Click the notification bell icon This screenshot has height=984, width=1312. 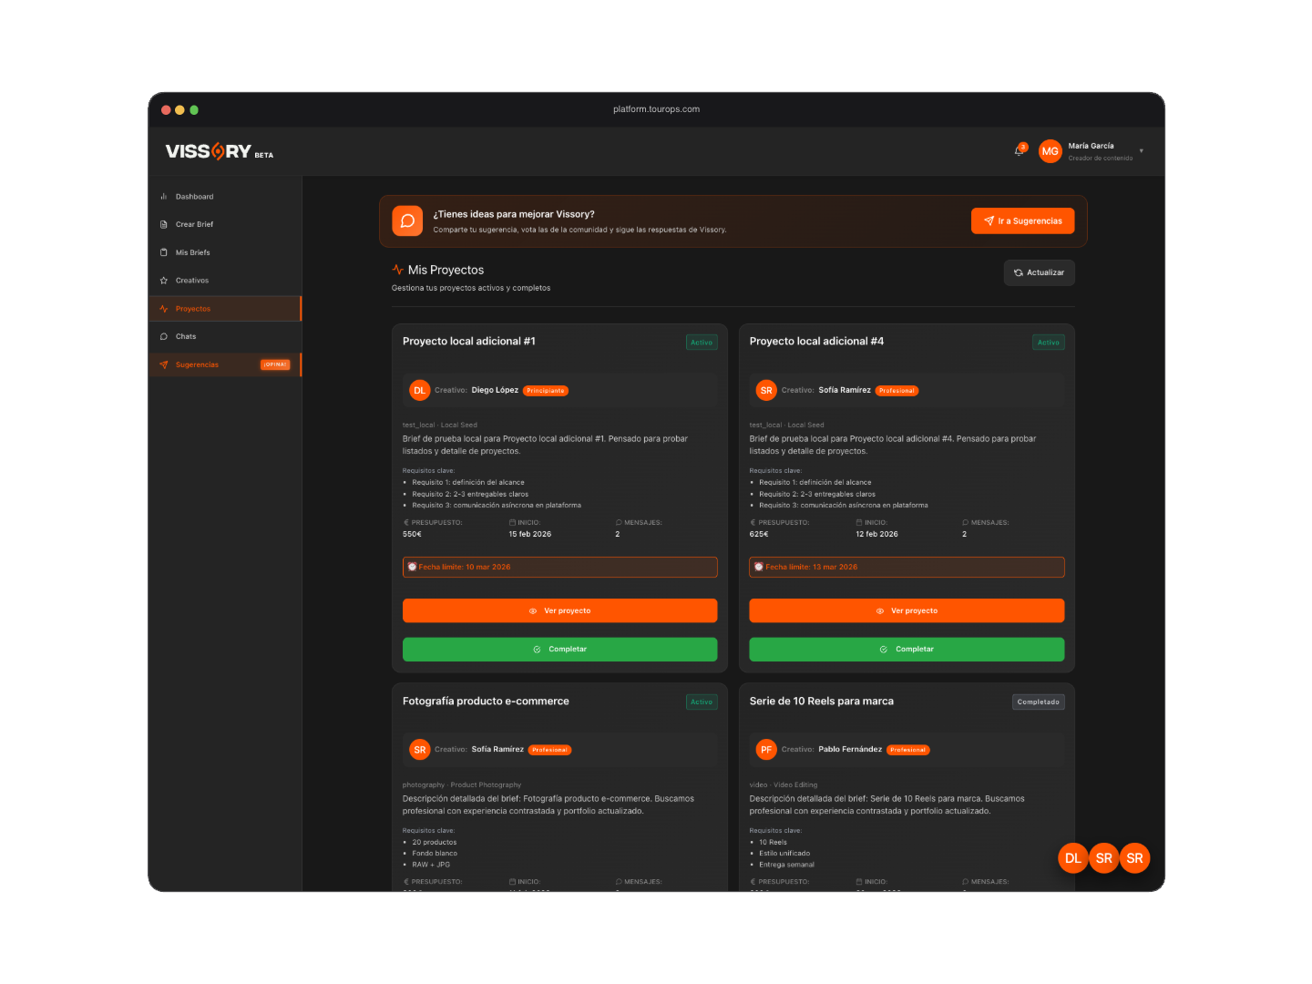click(x=1019, y=151)
